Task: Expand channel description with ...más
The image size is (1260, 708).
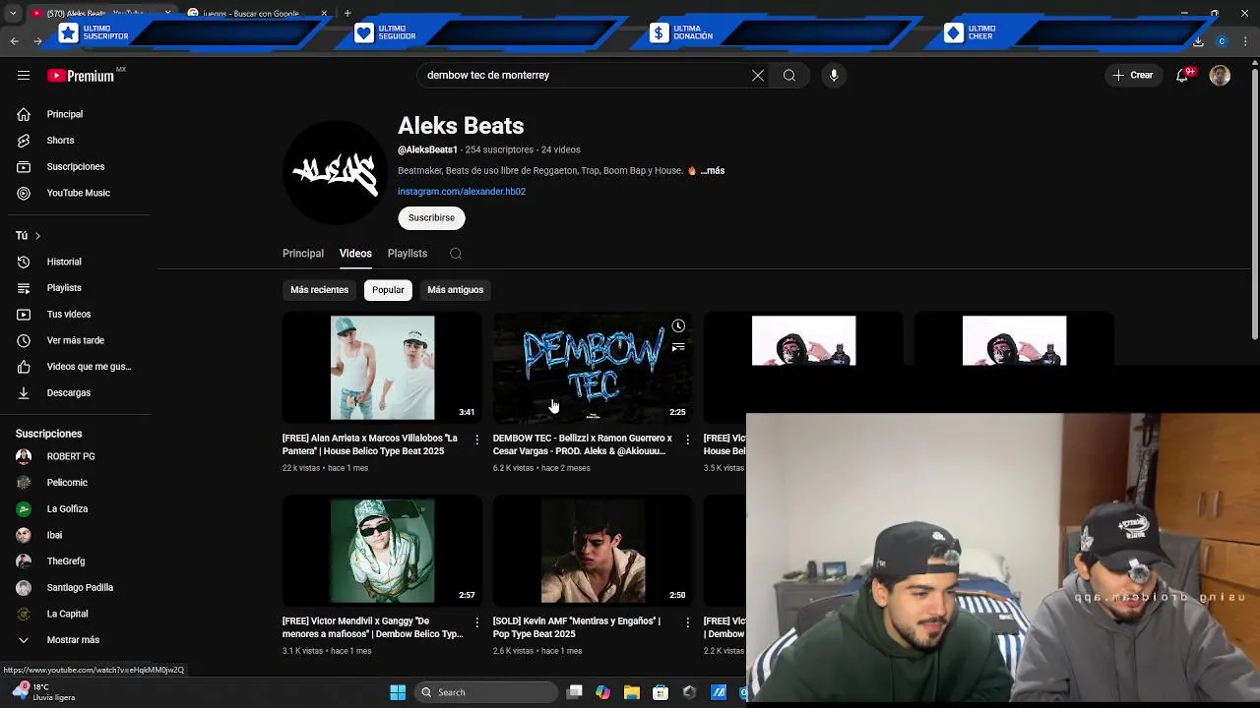Action: pos(713,170)
